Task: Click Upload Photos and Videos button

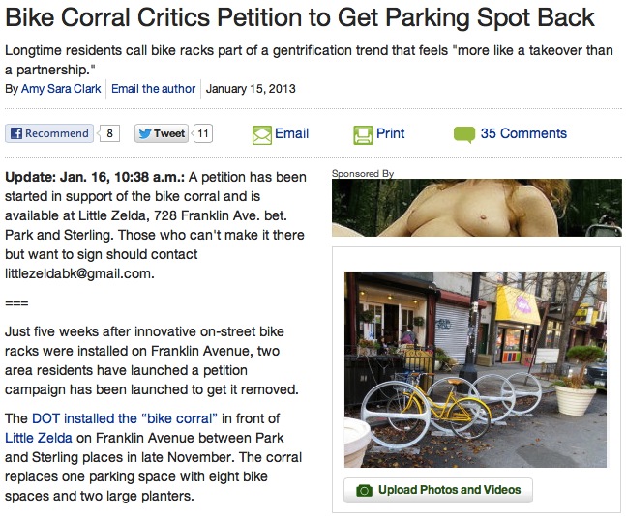Action: tap(438, 490)
